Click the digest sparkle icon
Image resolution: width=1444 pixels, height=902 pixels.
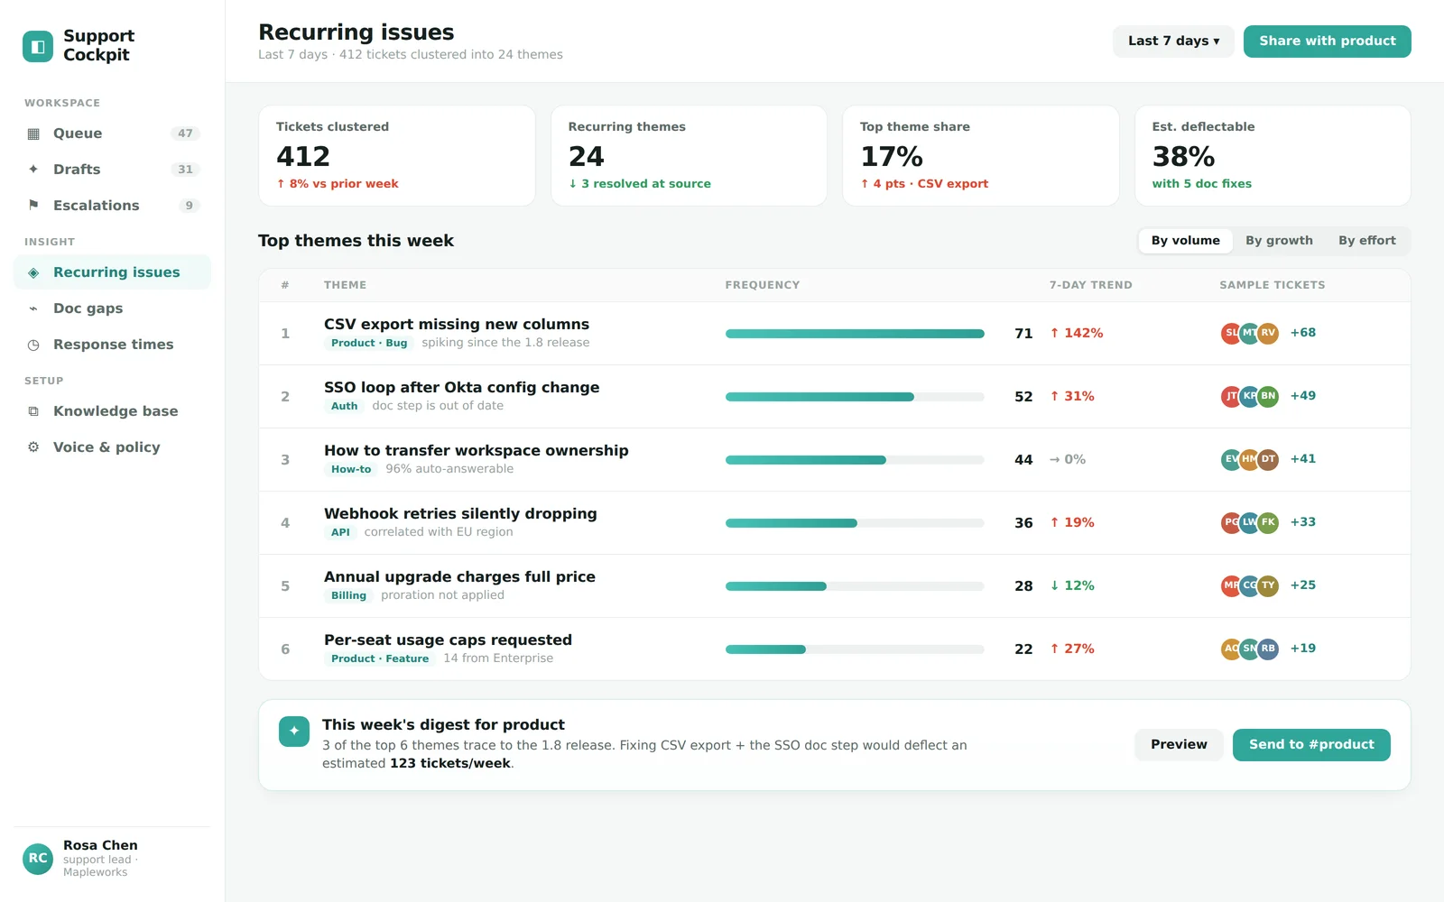(x=294, y=732)
